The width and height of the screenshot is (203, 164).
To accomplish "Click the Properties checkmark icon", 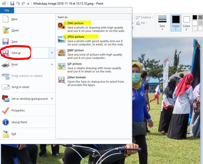I will pyautogui.click(x=6, y=110).
